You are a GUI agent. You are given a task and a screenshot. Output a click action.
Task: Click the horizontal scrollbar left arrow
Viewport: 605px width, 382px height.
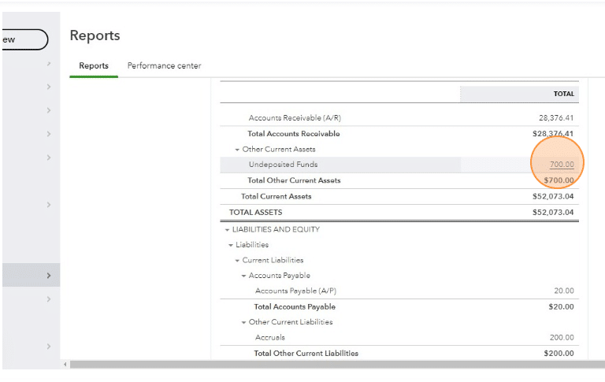pos(65,364)
